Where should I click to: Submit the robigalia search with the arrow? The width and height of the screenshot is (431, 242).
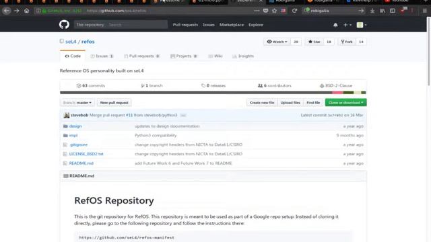tap(361, 11)
